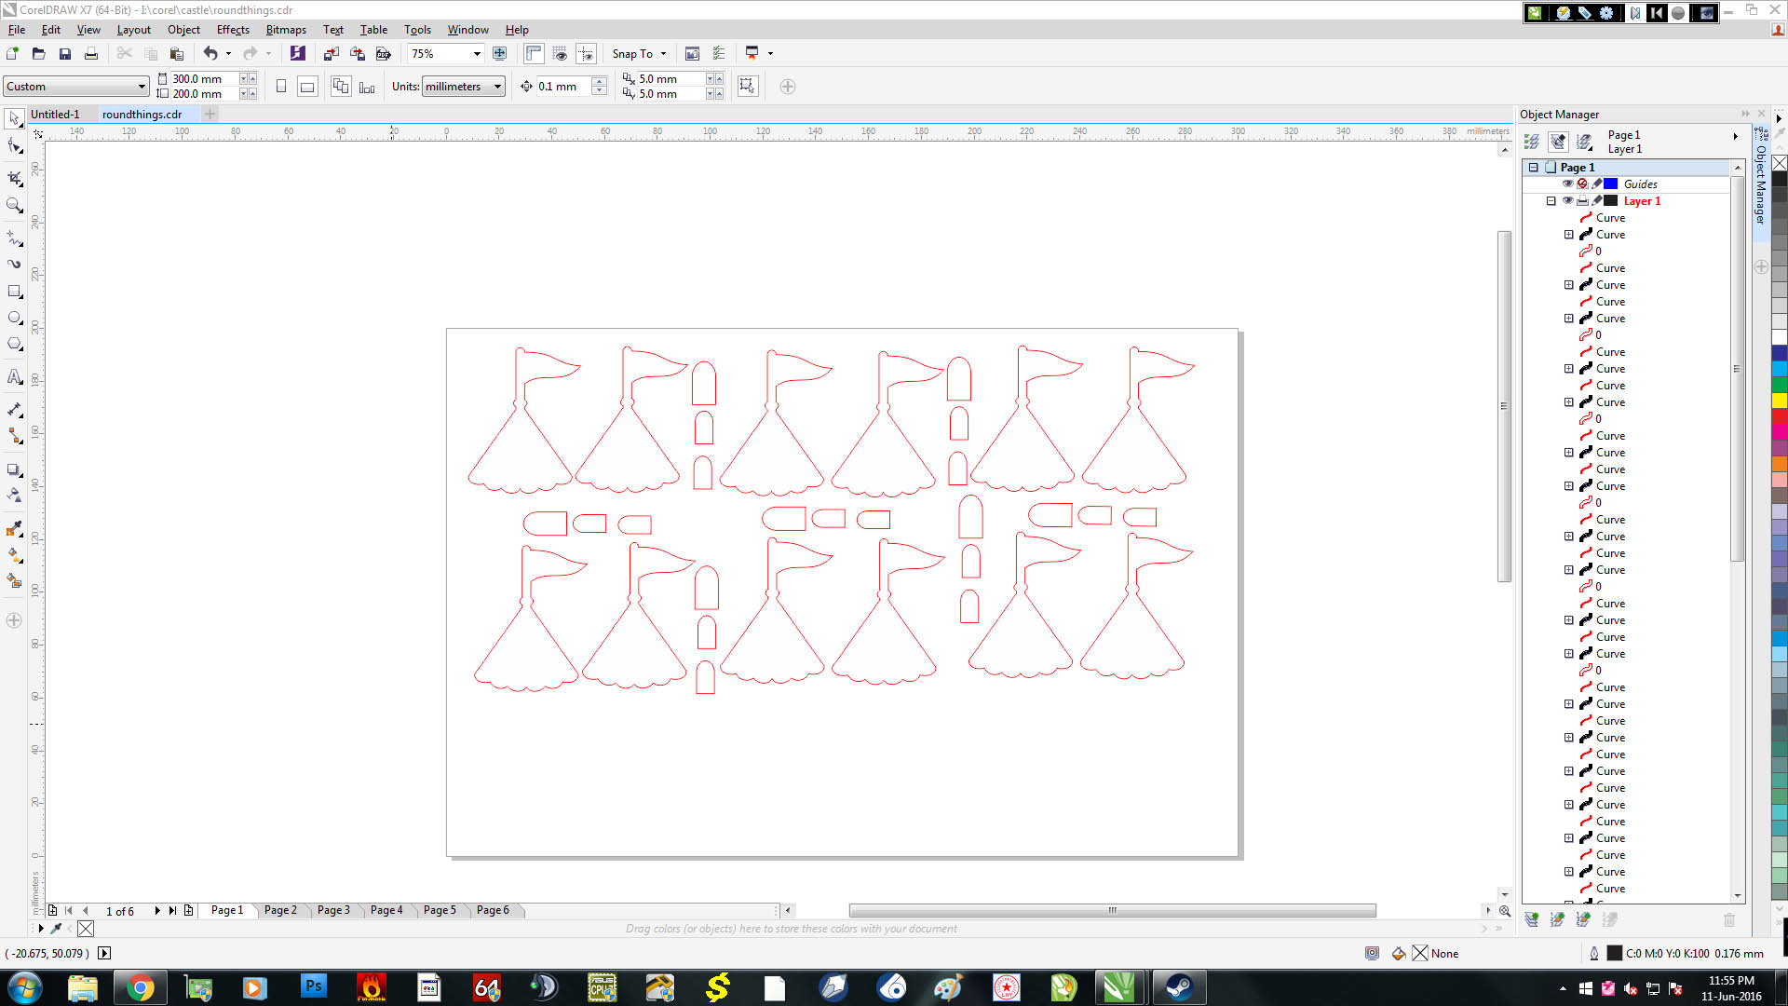The image size is (1788, 1006).
Task: Open the Effects menu
Action: [x=233, y=30]
